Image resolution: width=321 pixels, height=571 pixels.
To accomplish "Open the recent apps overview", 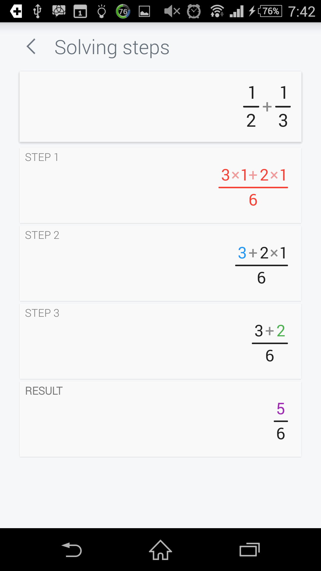I will pos(249,550).
